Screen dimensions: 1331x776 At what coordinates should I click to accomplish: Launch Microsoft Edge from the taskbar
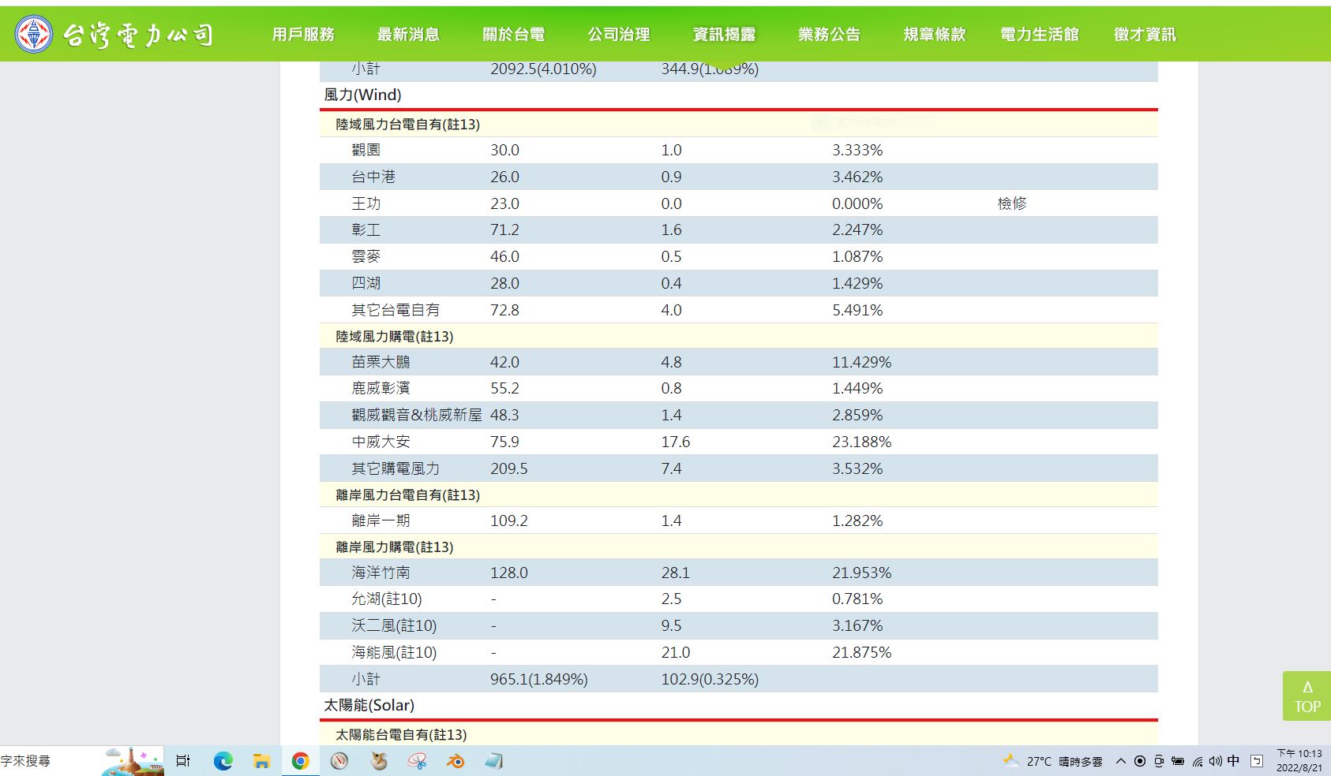coord(223,761)
